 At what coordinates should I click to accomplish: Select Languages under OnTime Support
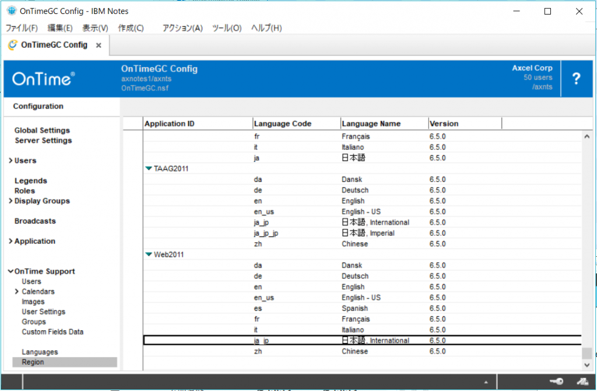pos(40,352)
